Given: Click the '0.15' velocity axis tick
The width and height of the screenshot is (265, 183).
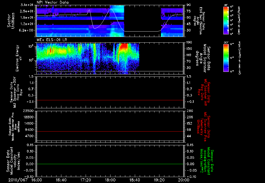Looking at the screenshot, I should (x=30, y=145).
